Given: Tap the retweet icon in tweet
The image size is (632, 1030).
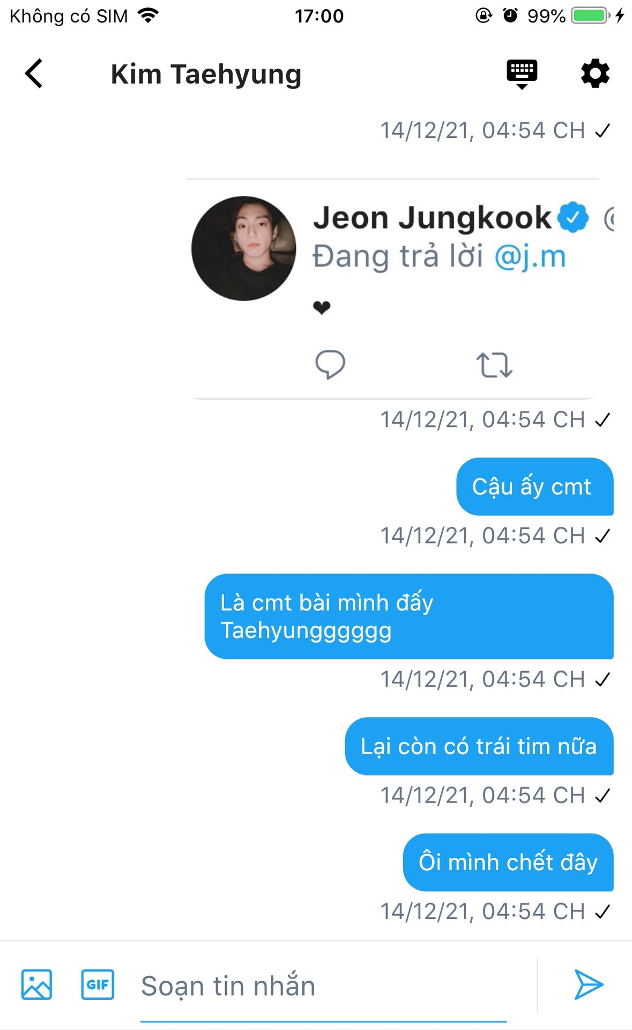Looking at the screenshot, I should (x=494, y=365).
